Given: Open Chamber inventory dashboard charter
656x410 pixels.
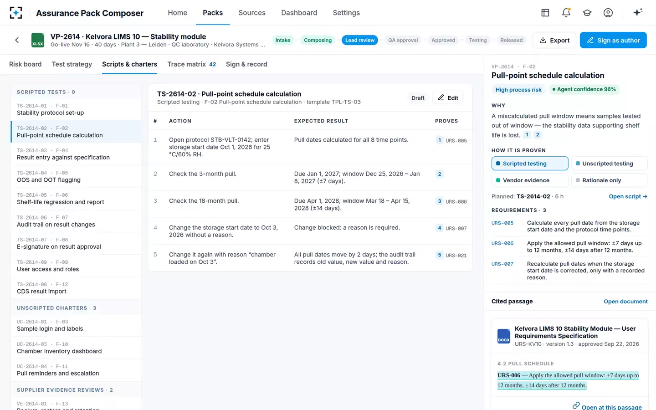Looking at the screenshot, I should pyautogui.click(x=76, y=348).
